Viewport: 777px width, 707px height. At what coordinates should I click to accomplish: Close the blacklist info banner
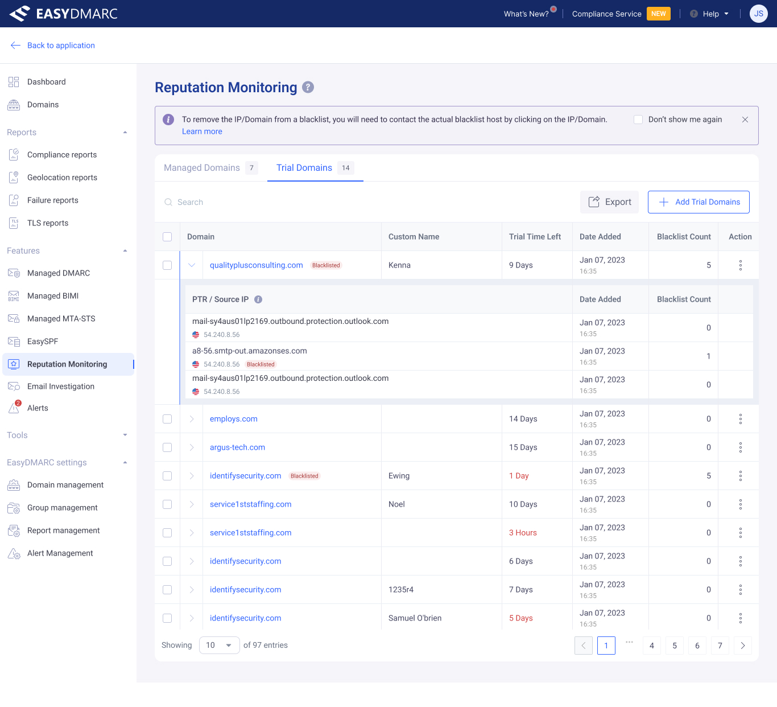745,120
